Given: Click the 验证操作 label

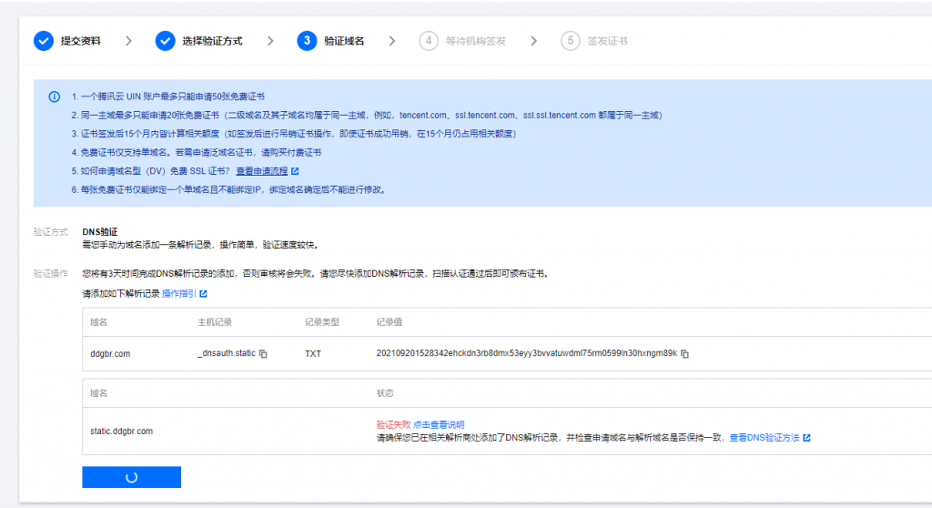Looking at the screenshot, I should 51,274.
